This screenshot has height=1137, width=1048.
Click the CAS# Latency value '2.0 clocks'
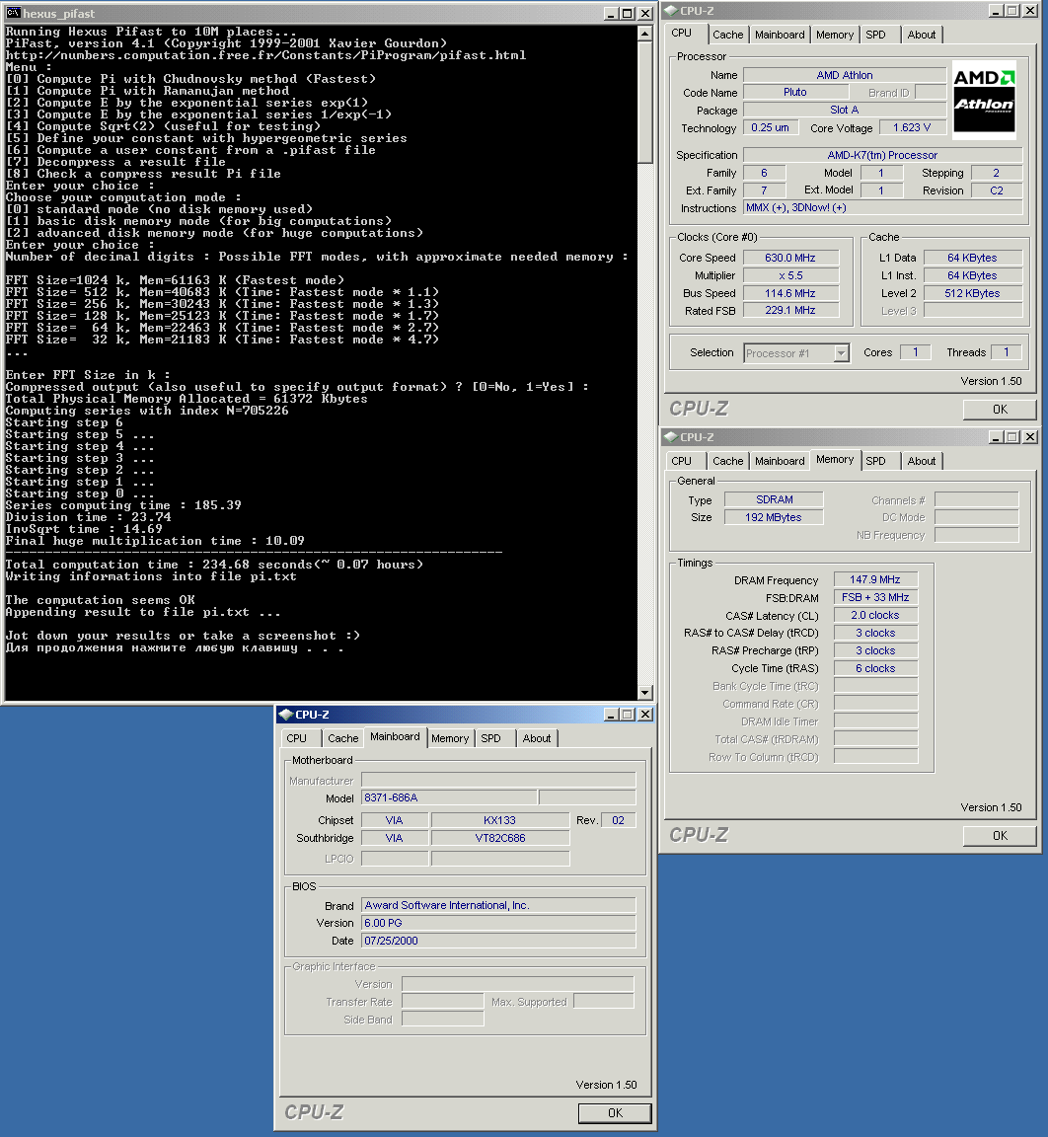(x=875, y=615)
